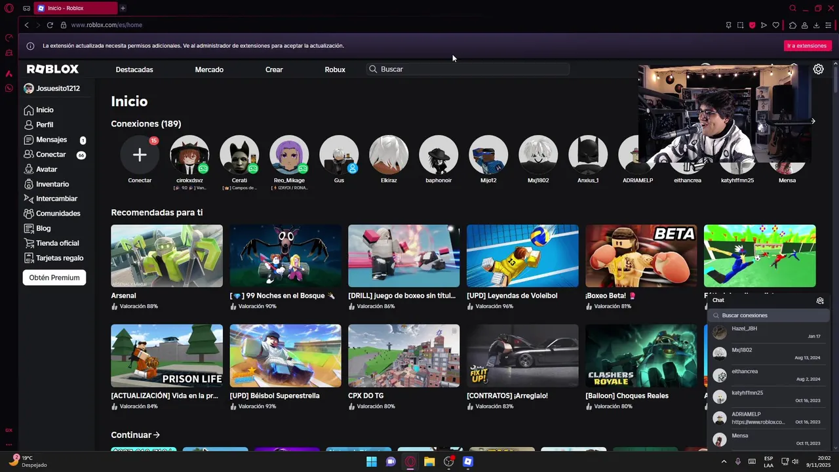This screenshot has width=839, height=472.
Task: Search tabs with the magnifier icon
Action: tap(792, 8)
